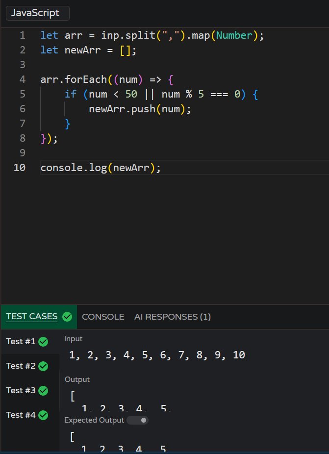Click the Output label in the test panel
This screenshot has height=454, width=329.
(x=77, y=379)
